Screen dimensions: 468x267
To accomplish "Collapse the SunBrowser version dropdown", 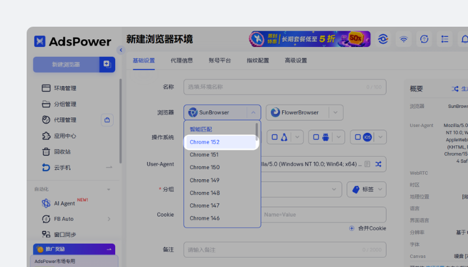I will [253, 113].
